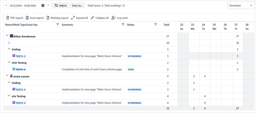Open TEST2-3 under Gökçe's Coding
This screenshot has width=256, height=113.
(21, 56)
